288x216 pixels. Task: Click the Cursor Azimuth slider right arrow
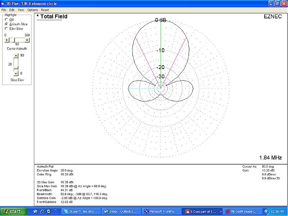coord(28,40)
